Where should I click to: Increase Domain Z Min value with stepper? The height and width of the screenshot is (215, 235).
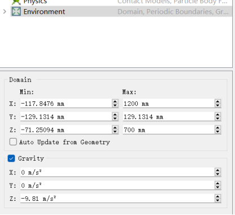tap(115, 128)
